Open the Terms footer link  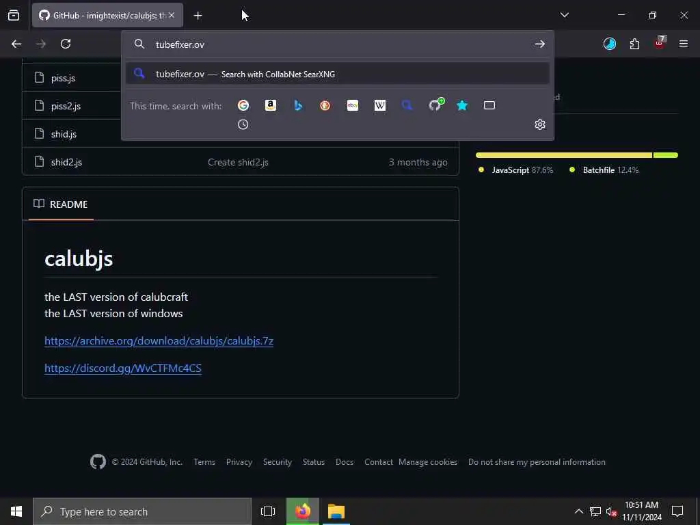(x=204, y=462)
